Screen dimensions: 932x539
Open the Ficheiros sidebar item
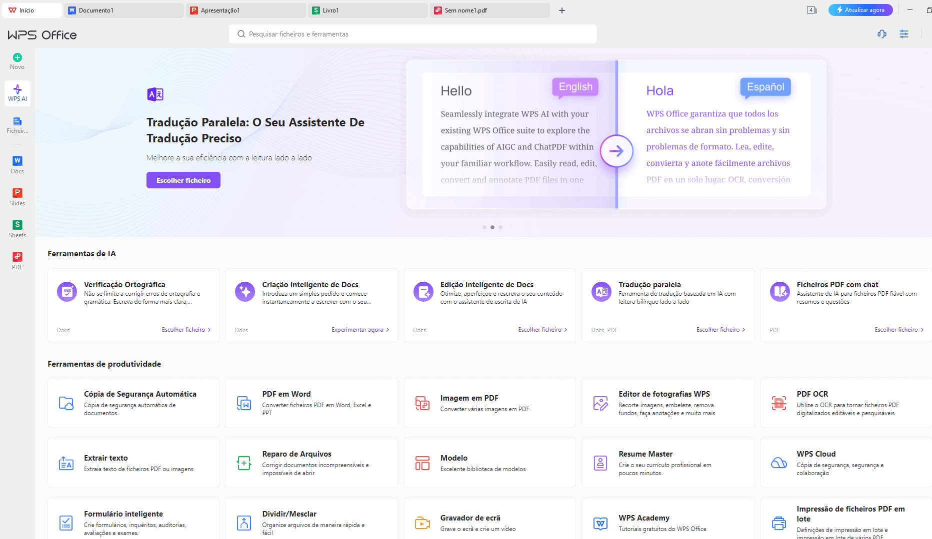(17, 125)
